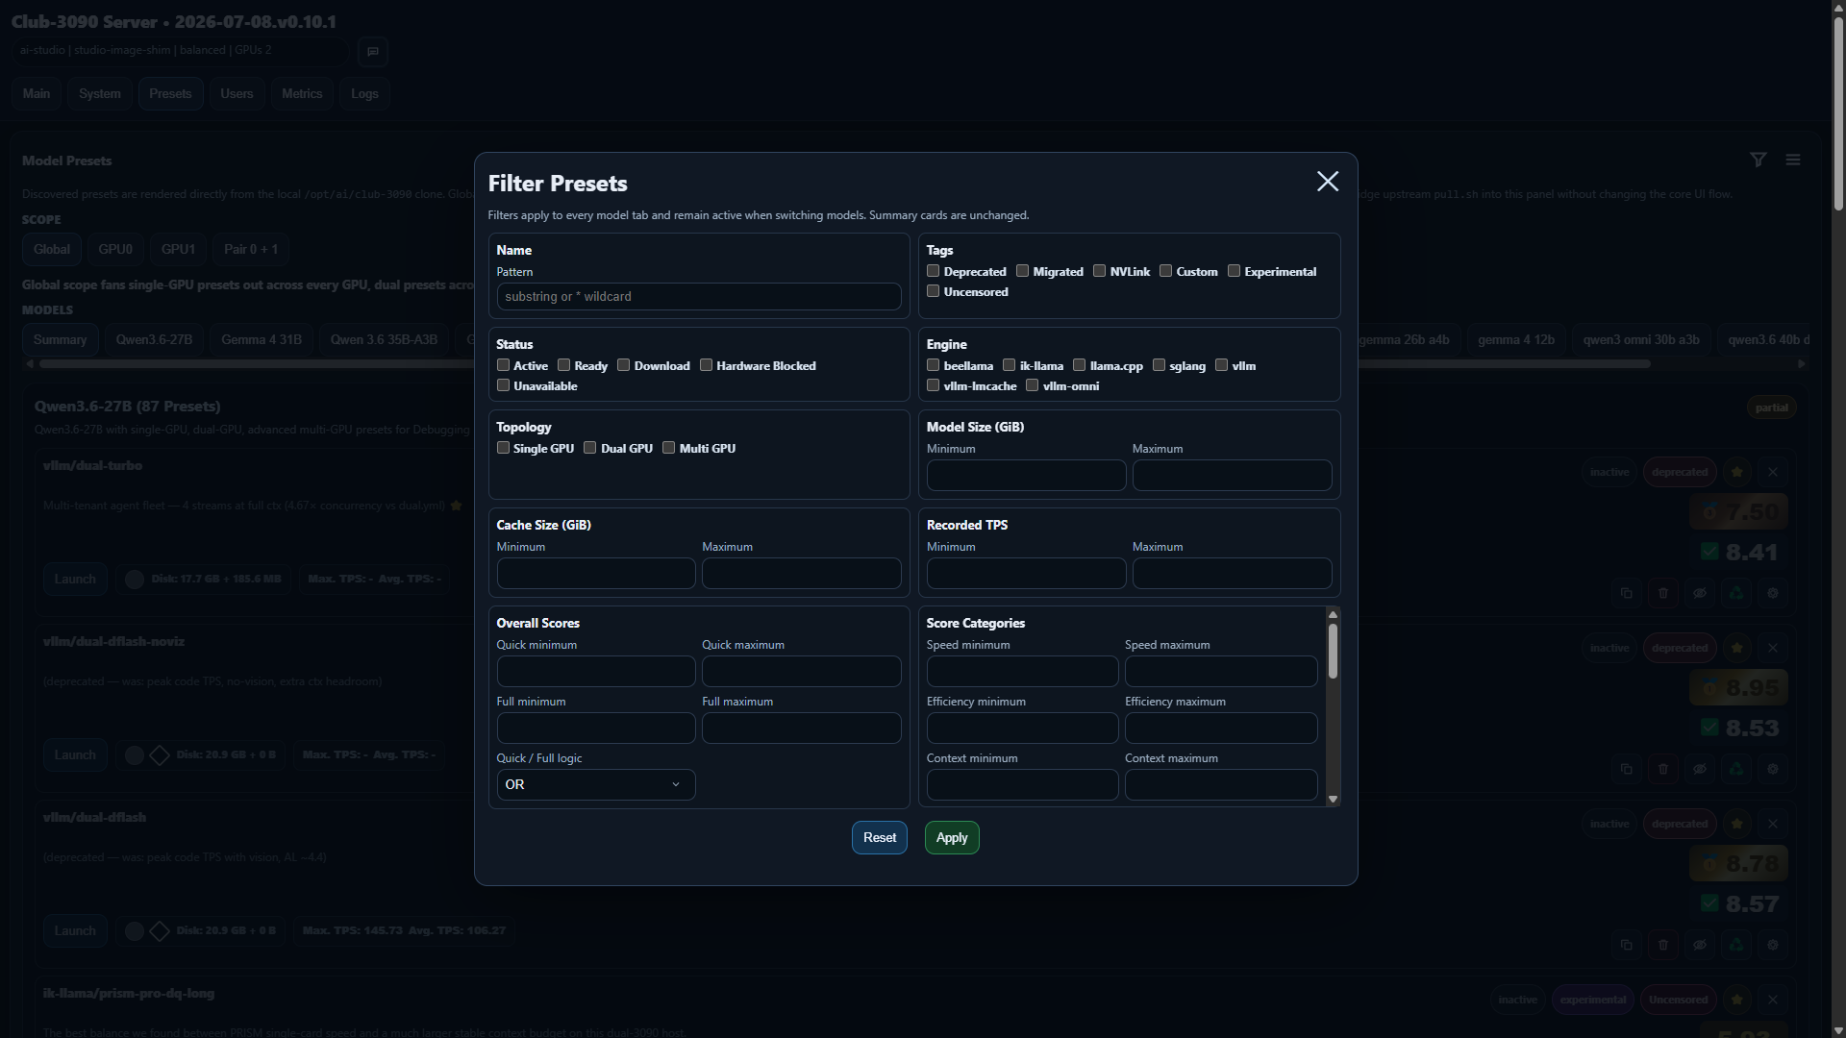Toggle the eye-slash icon on vllm/dual-turbo preset
Viewport: 1846px width, 1038px height.
[1699, 593]
